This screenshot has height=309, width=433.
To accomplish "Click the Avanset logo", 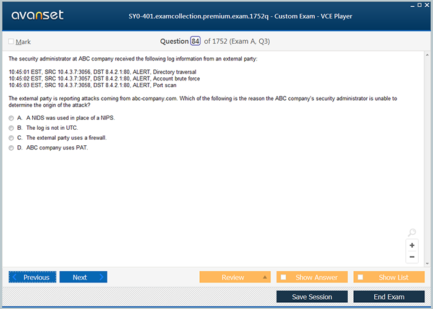I will [x=37, y=15].
